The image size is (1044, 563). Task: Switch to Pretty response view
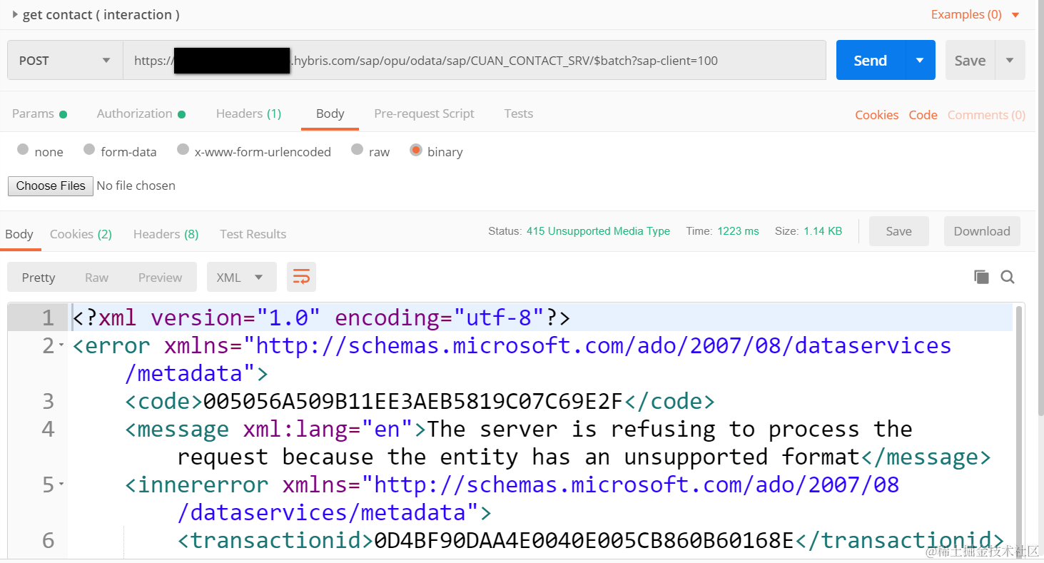point(39,278)
